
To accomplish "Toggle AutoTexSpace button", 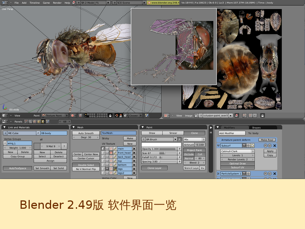I will (18, 168).
